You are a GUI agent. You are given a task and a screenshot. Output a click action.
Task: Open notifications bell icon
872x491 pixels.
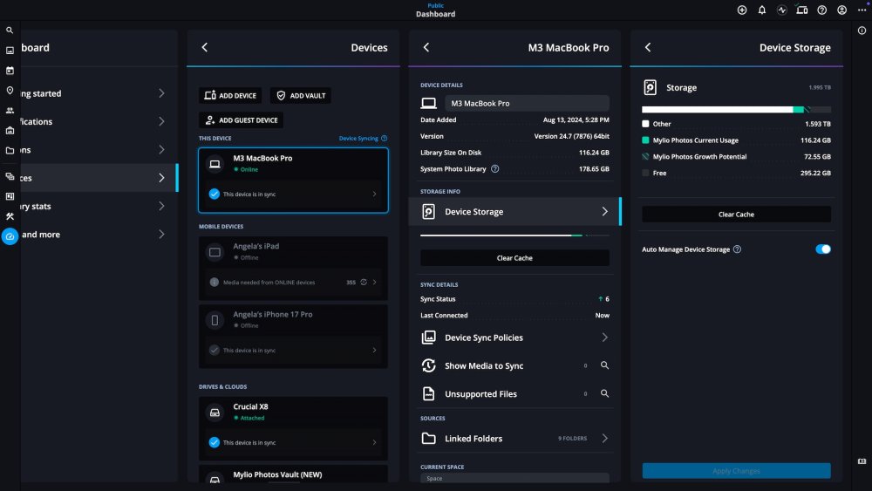762,10
